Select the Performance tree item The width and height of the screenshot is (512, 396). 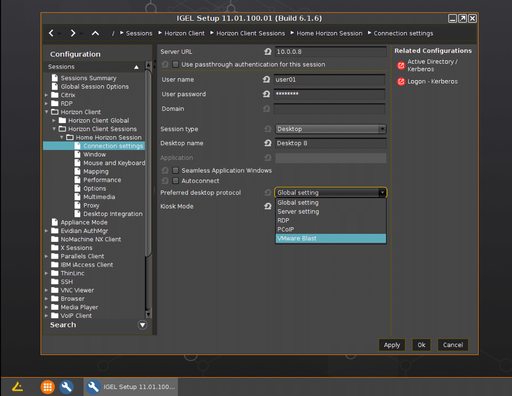[102, 180]
